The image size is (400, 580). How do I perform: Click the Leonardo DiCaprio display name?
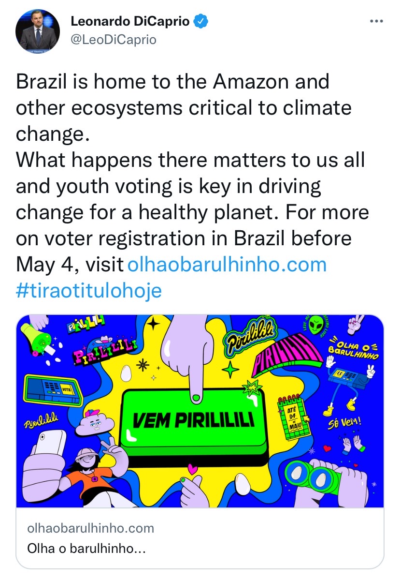130,21
